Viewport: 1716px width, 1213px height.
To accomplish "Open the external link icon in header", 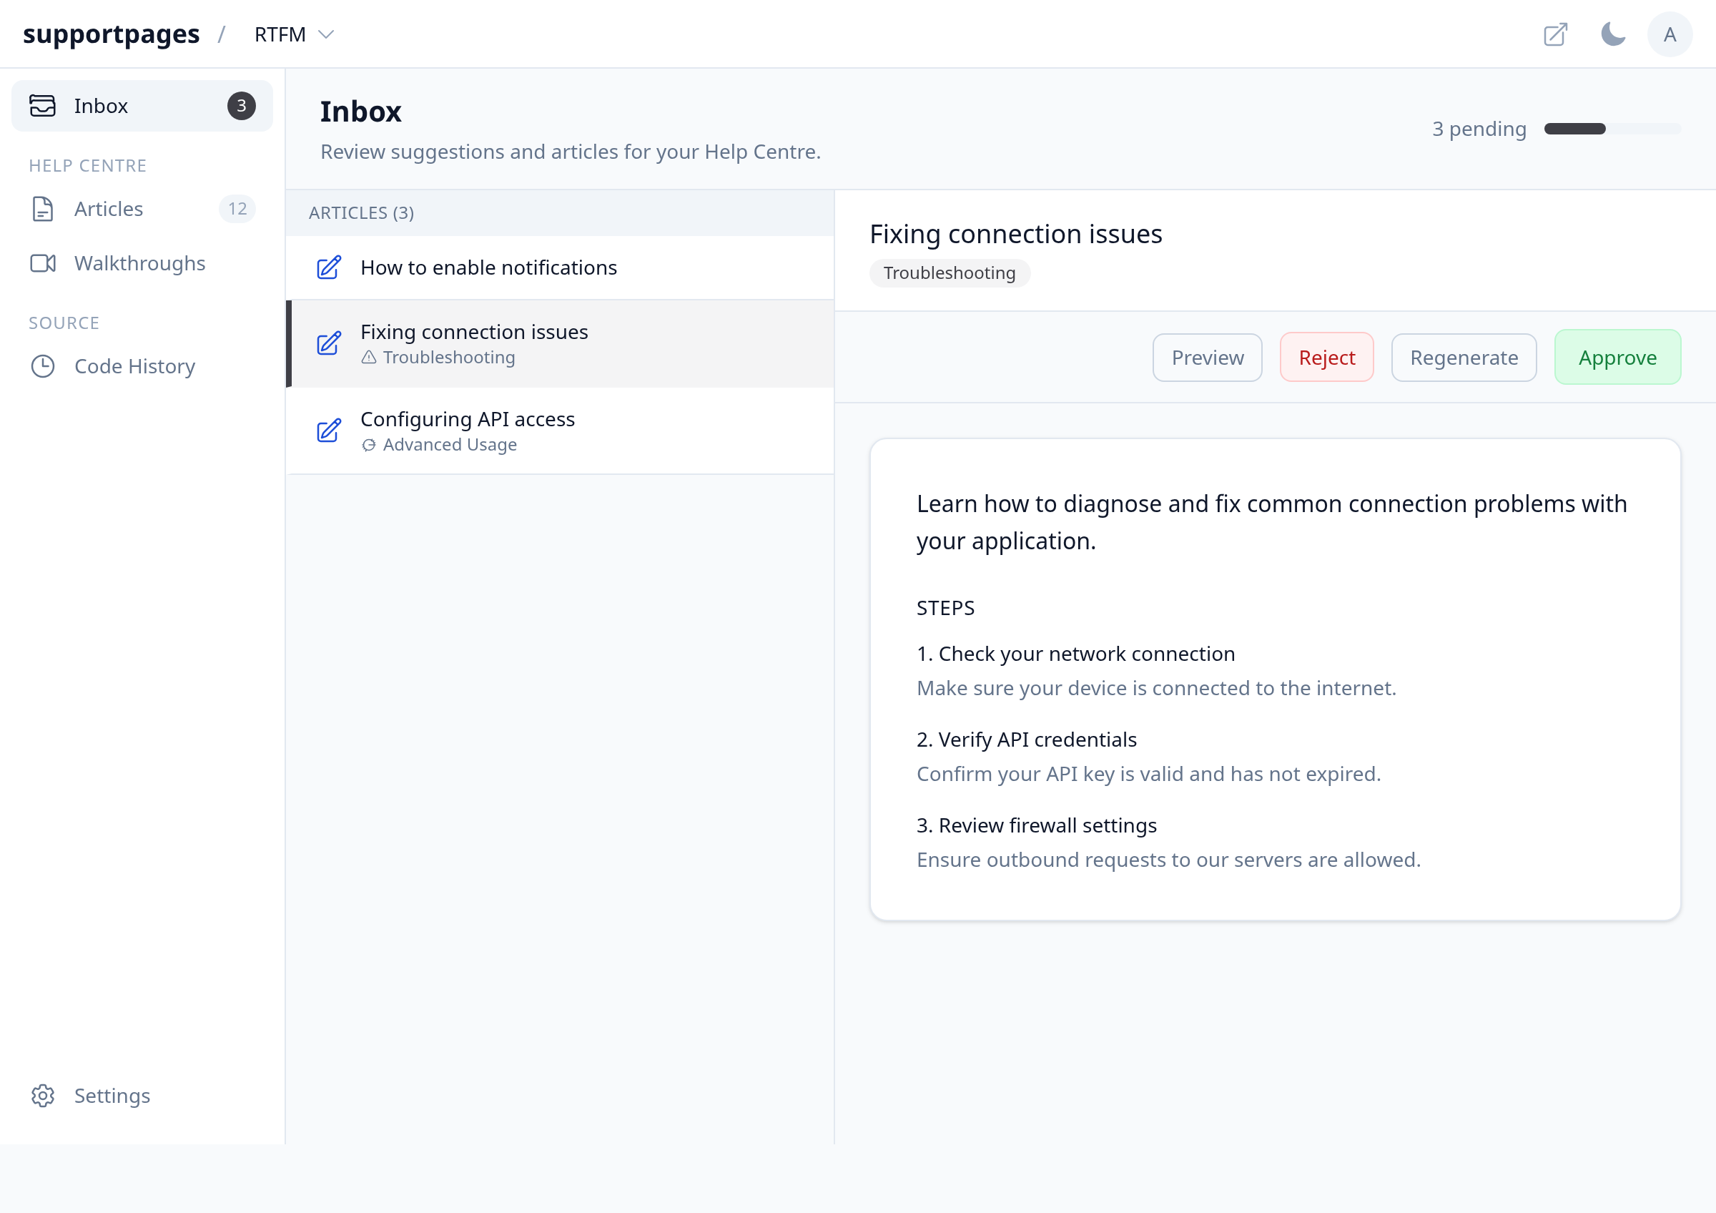I will pos(1555,34).
